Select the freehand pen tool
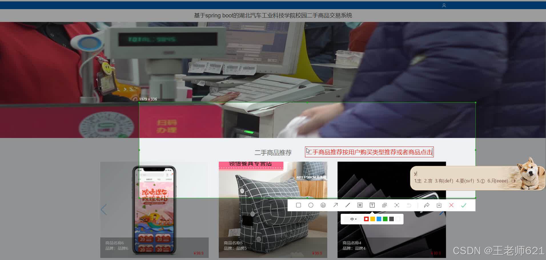Image resolution: width=546 pixels, height=260 pixels. click(x=348, y=205)
